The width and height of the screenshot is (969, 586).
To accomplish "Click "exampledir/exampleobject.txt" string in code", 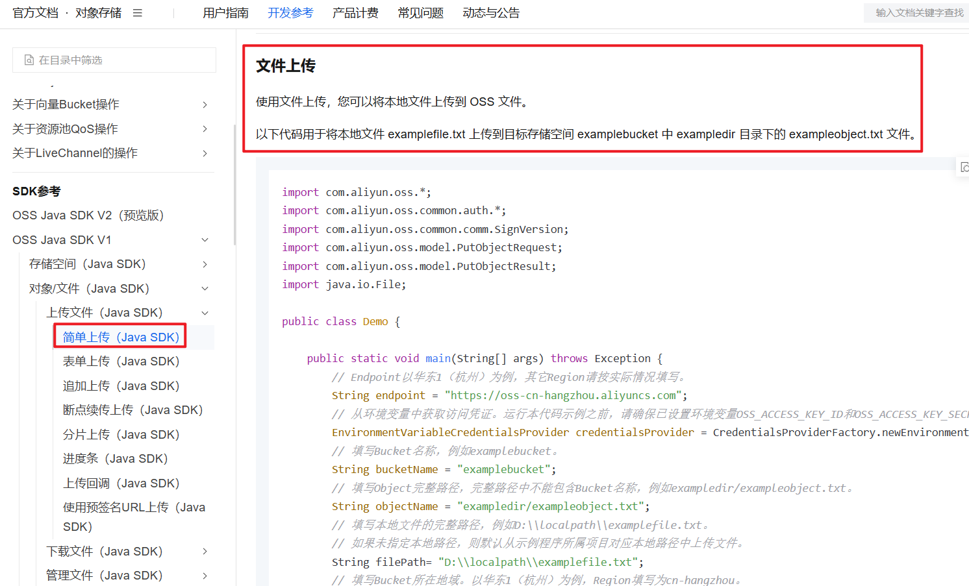I will click(551, 507).
